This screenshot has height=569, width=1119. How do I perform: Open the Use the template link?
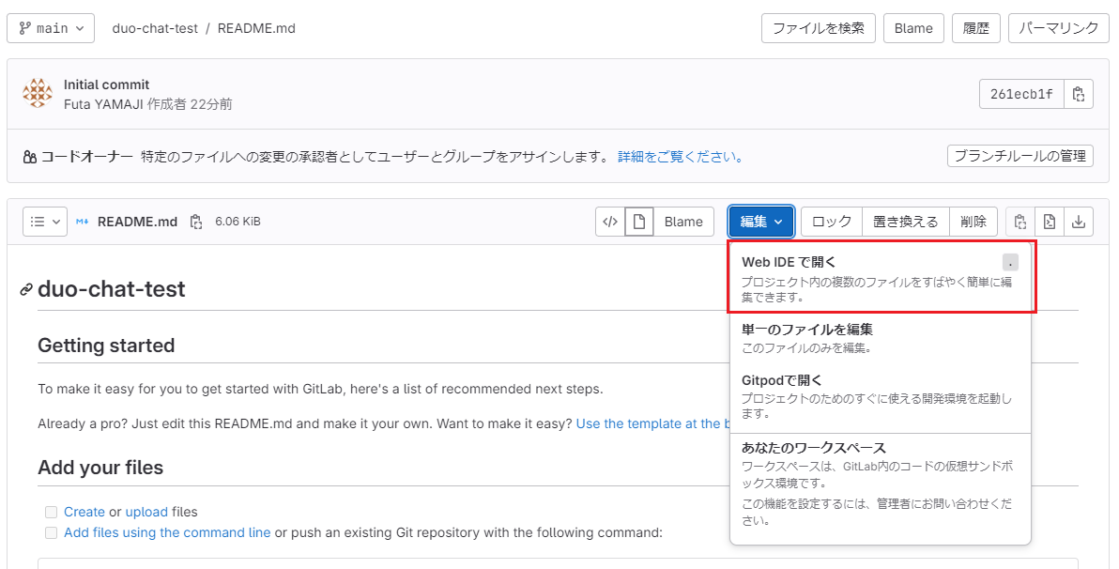(652, 423)
